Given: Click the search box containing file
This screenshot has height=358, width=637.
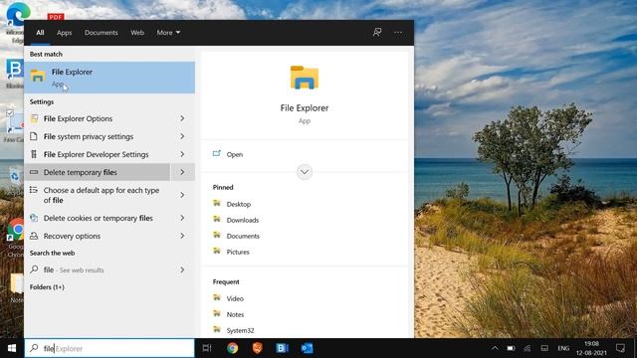Looking at the screenshot, I should click(x=109, y=348).
